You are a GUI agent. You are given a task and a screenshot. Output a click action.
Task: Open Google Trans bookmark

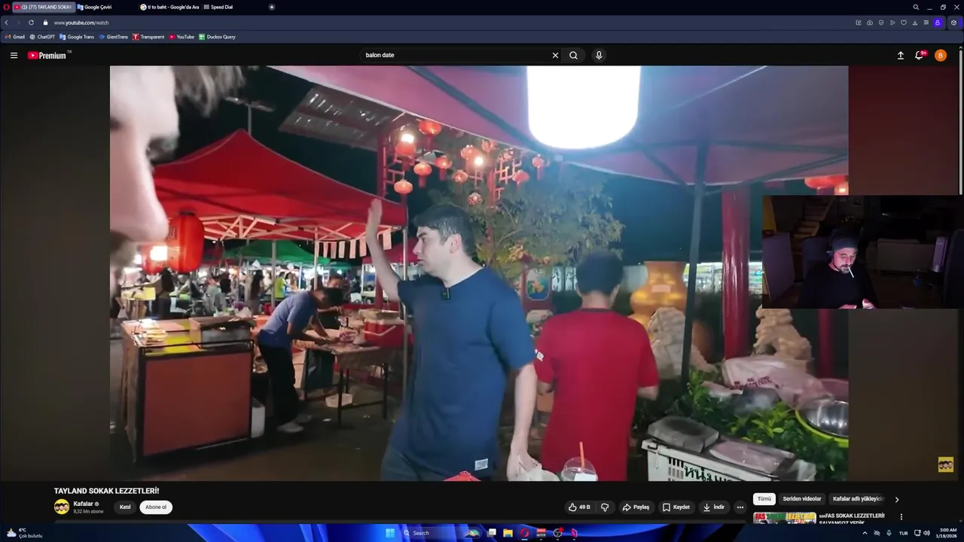click(x=77, y=37)
